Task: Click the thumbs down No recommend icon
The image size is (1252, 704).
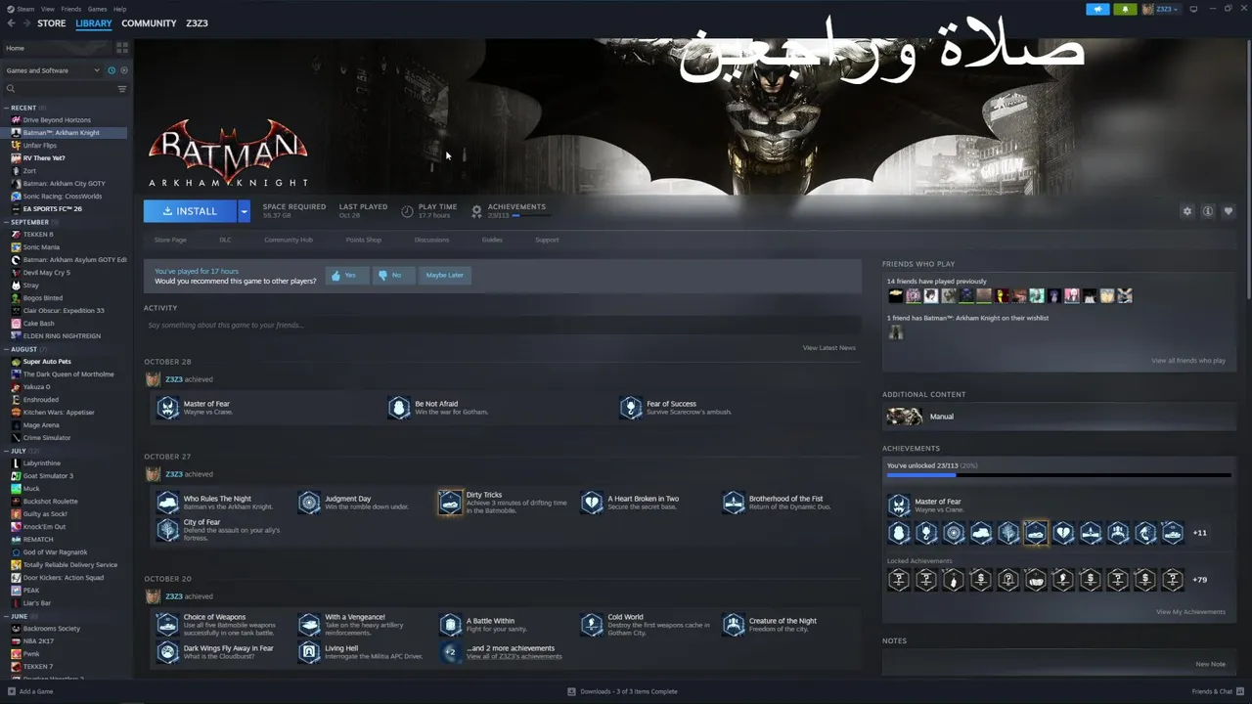Action: (x=382, y=276)
